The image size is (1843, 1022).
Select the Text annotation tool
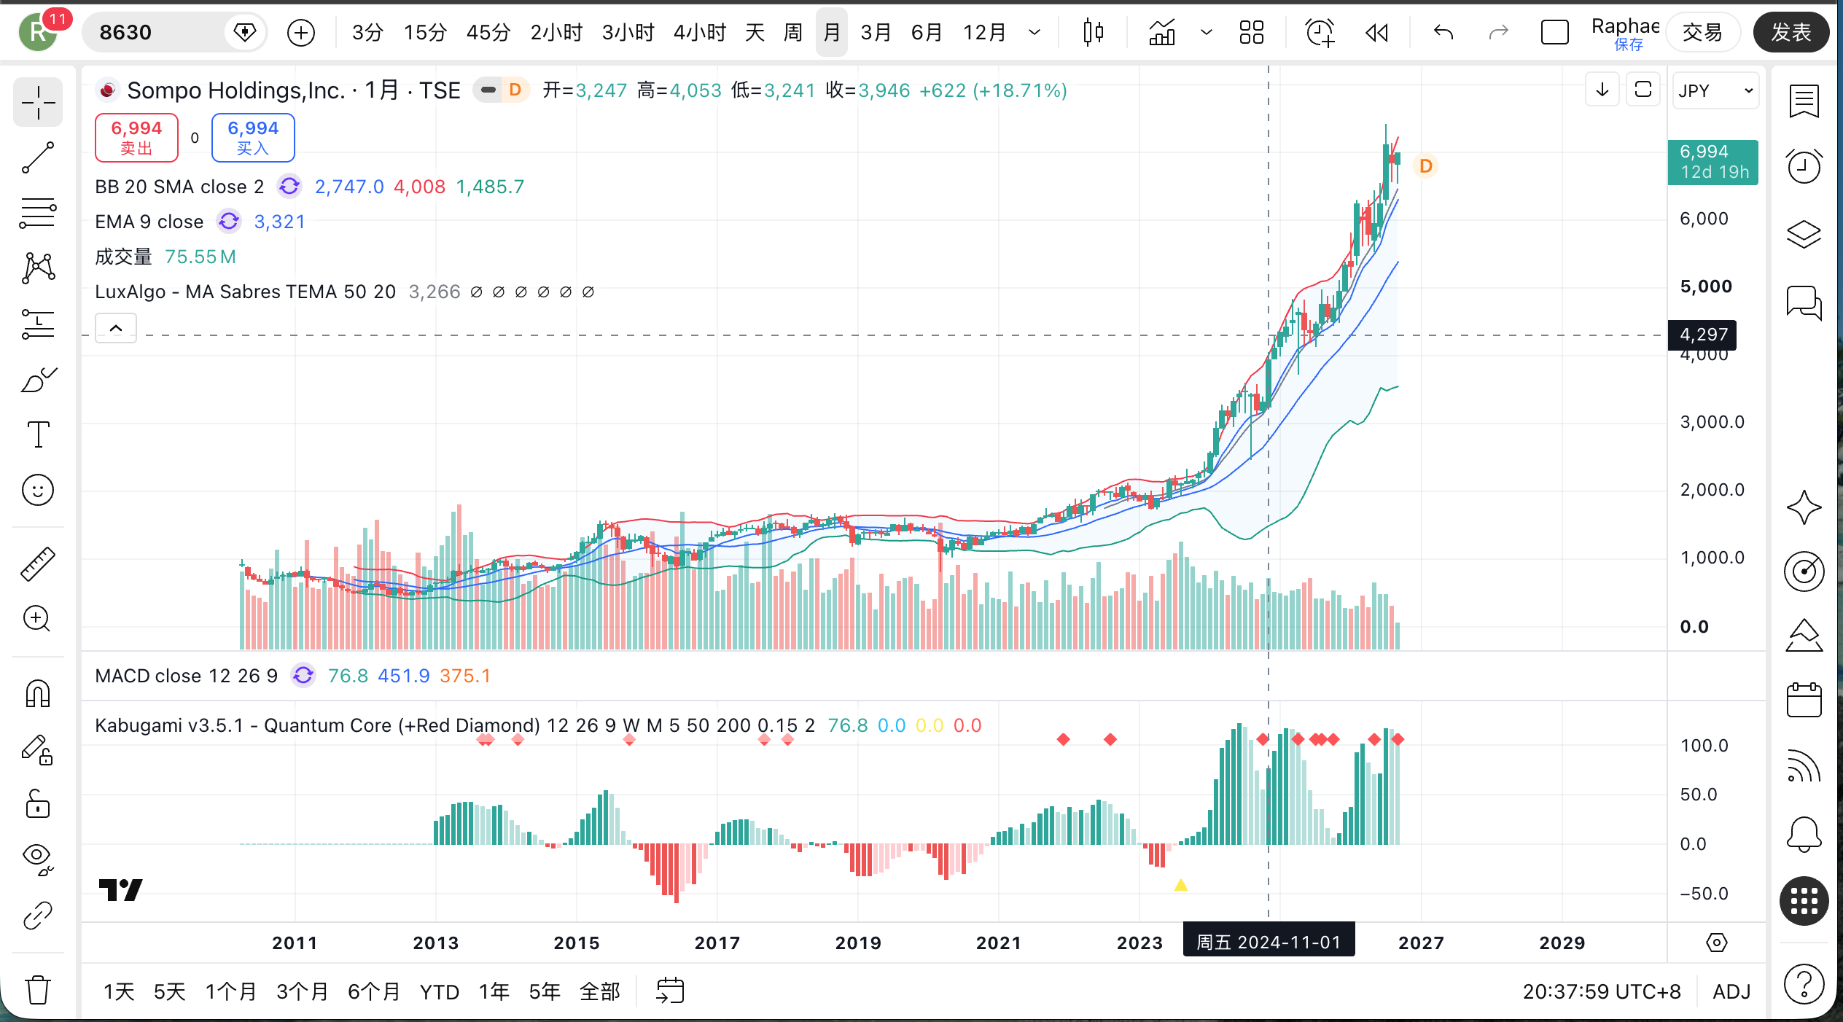coord(38,434)
